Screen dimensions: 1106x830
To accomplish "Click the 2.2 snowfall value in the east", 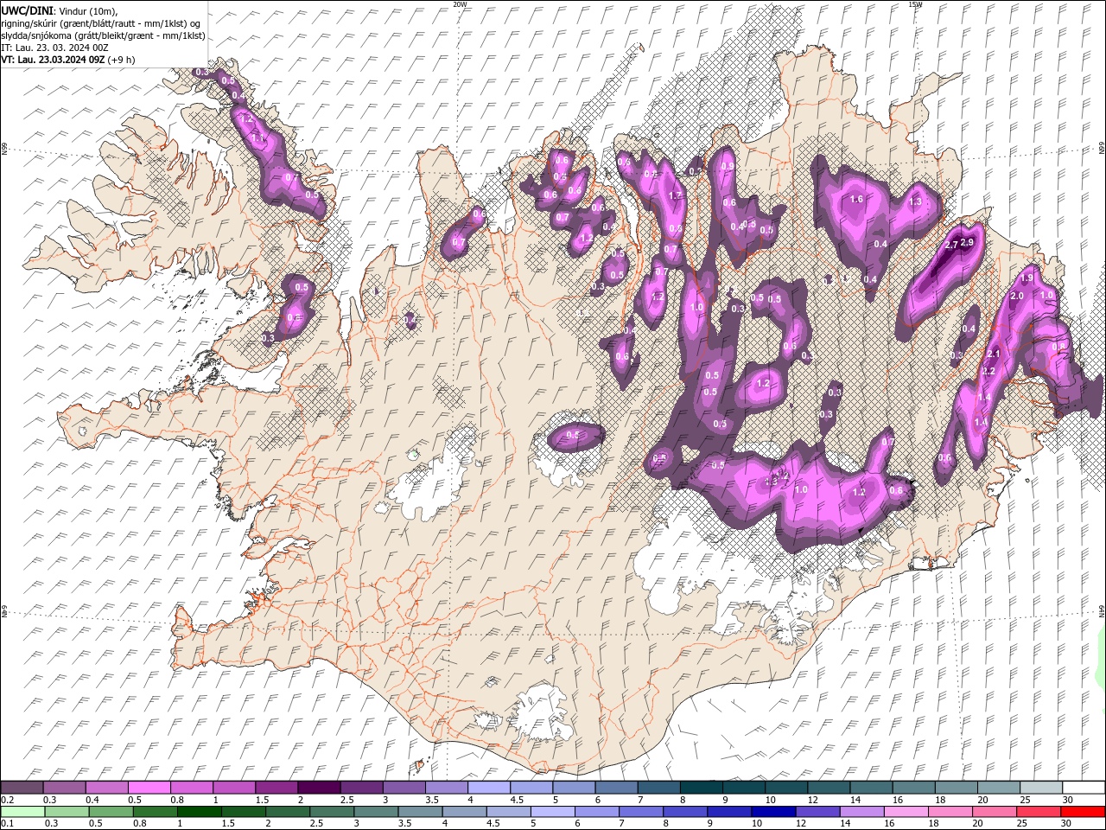I will point(989,371).
